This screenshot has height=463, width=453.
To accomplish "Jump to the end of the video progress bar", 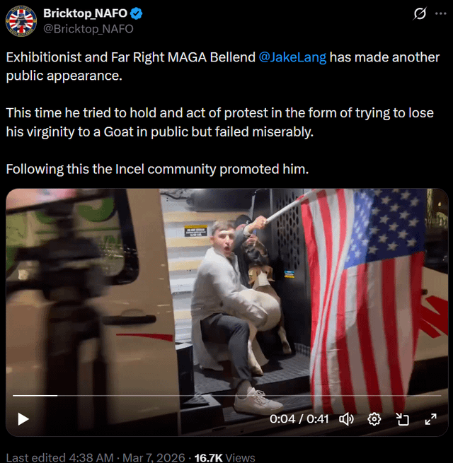I will tap(440, 395).
